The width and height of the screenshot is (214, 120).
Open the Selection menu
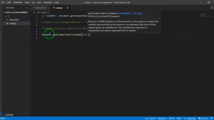pos(18,2)
